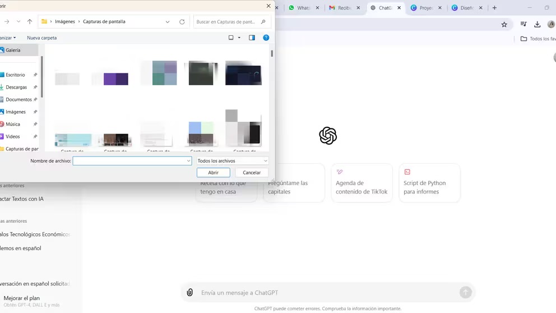Screen dimensions: 556x313
Task: Open new browser tab with plus icon
Action: click(x=494, y=8)
